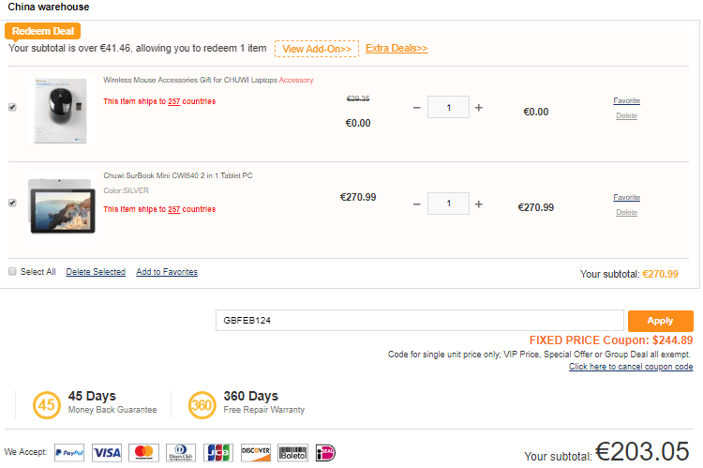Image resolution: width=703 pixels, height=468 pixels.
Task: Click the coupon code input field
Action: coord(419,321)
